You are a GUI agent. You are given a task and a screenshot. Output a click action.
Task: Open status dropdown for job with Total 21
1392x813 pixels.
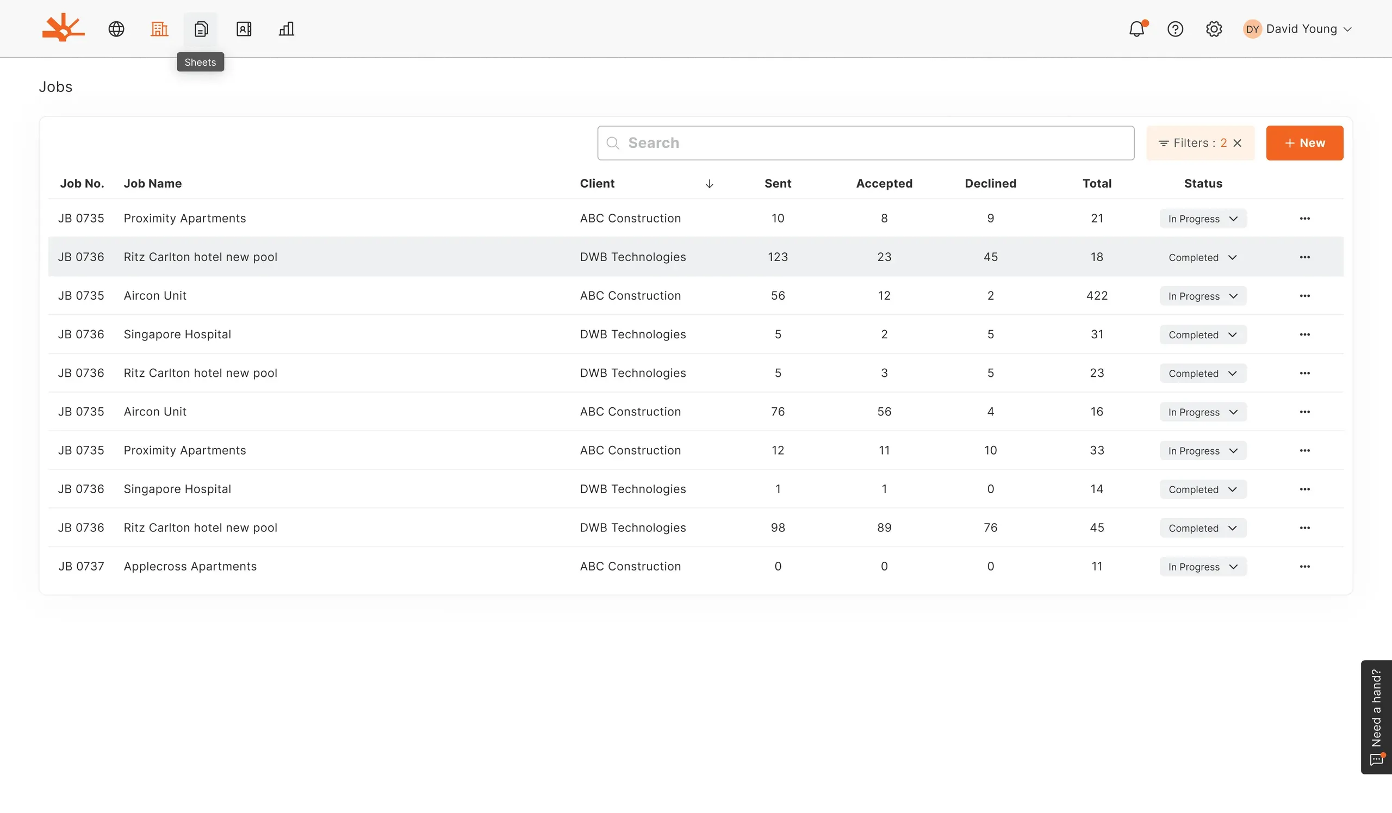click(1203, 219)
